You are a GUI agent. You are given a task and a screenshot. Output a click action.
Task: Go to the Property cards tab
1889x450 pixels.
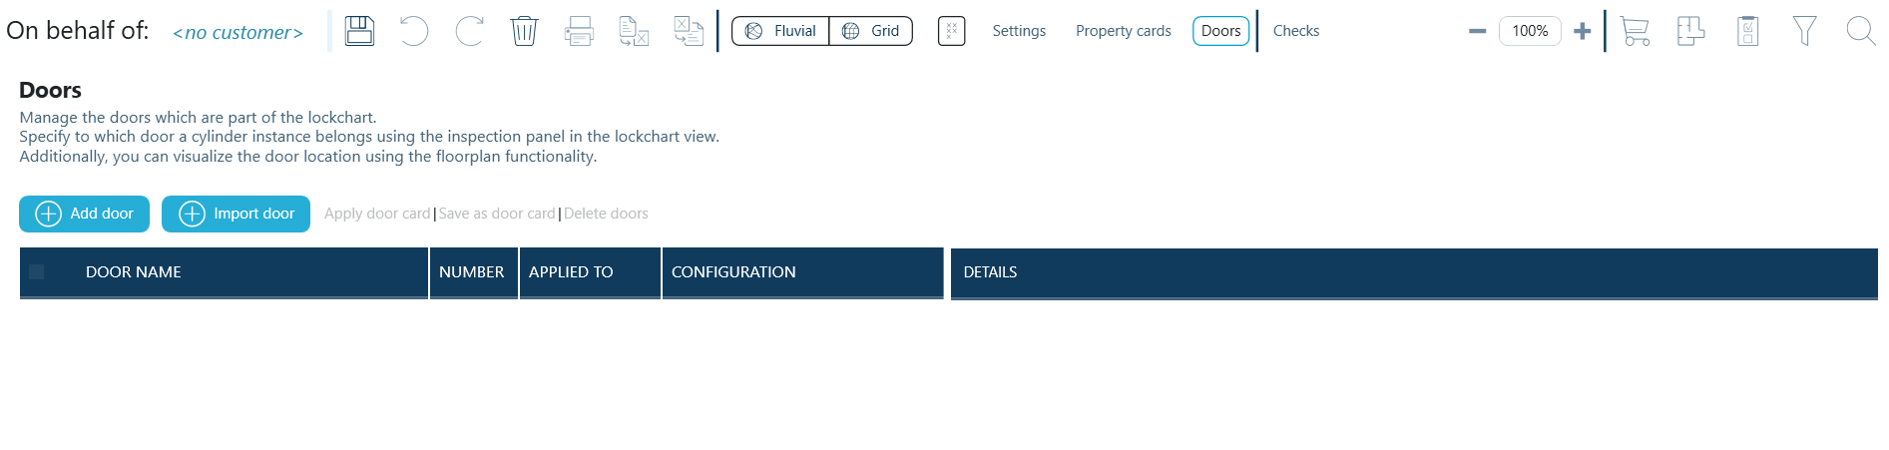[1123, 31]
